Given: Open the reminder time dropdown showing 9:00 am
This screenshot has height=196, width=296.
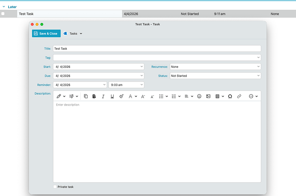Looking at the screenshot, I should pos(126,85).
